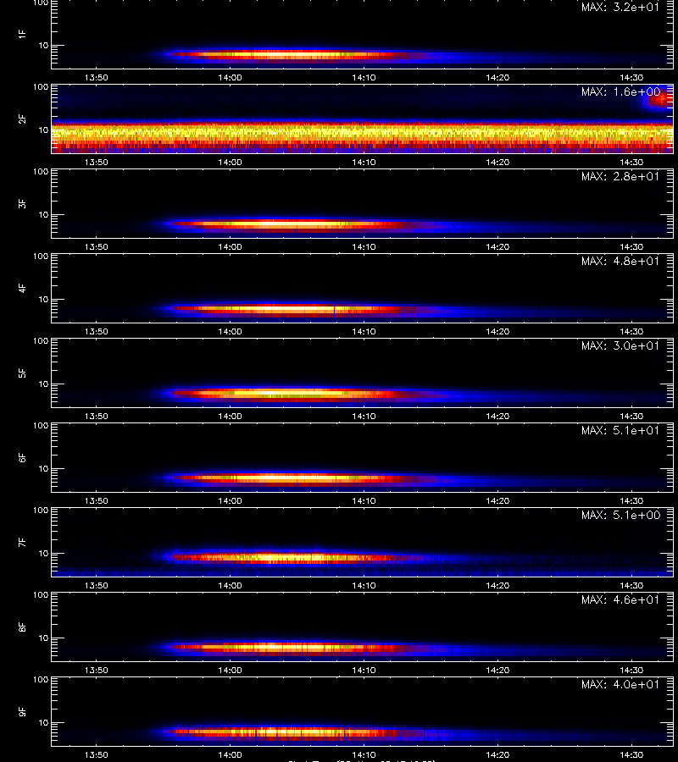Select the 'MAX: 1.6e+00' annotation

pyautogui.click(x=620, y=91)
